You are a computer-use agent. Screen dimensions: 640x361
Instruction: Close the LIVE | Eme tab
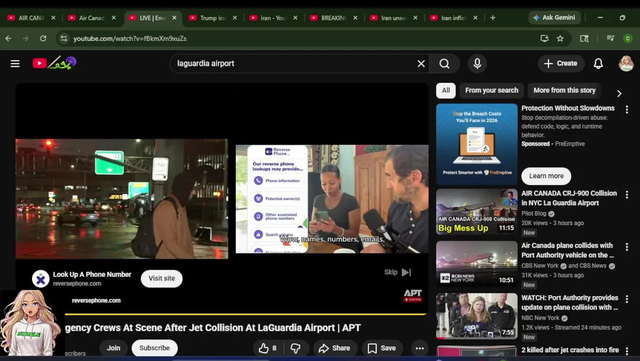point(174,18)
